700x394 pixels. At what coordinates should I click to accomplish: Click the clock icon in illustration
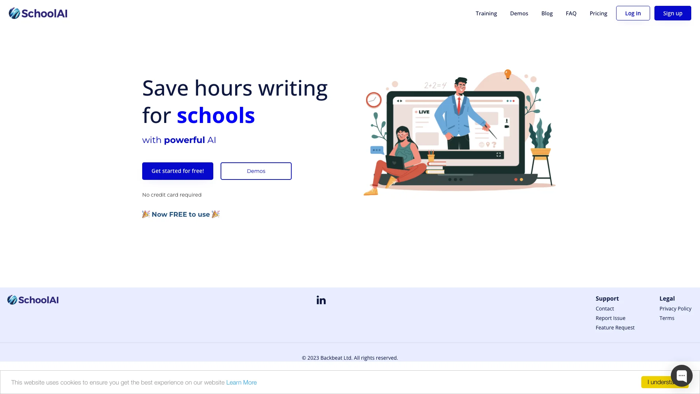(x=374, y=100)
